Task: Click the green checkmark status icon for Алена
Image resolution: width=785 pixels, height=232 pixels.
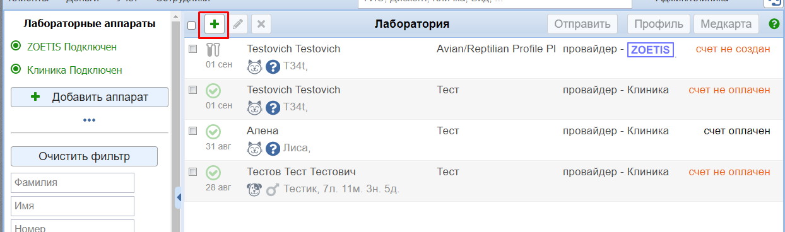Action: pyautogui.click(x=213, y=131)
